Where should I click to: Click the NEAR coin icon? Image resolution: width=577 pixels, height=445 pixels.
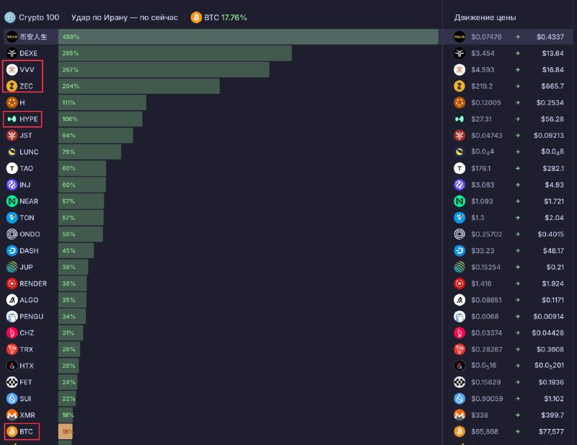pos(12,201)
